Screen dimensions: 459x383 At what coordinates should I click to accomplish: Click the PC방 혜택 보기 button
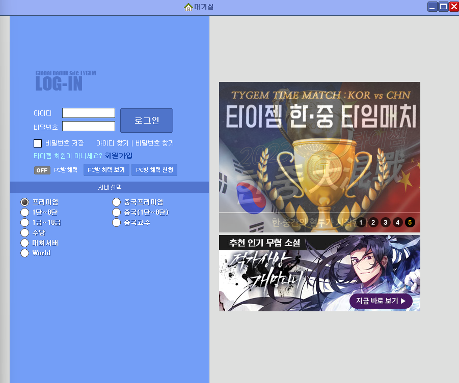pos(106,170)
